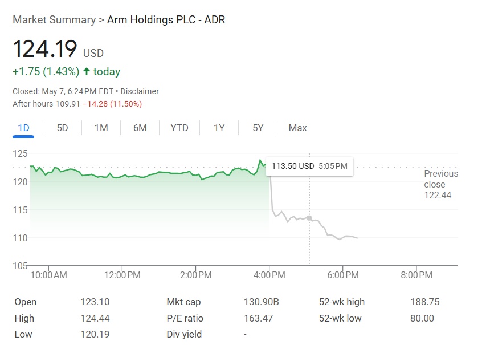Open the Disclaimer link
Viewport: 486px width, 345px height.
[141, 91]
